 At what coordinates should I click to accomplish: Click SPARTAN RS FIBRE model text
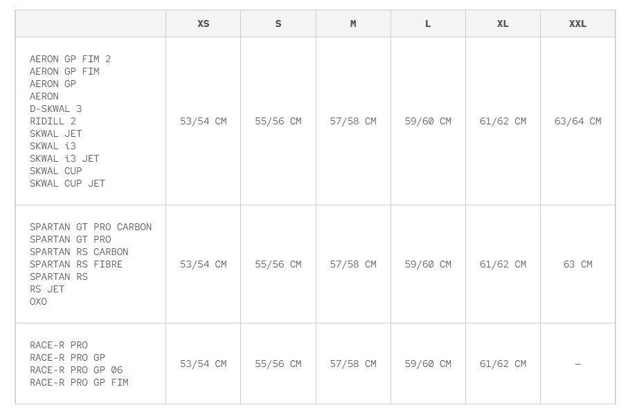coord(76,264)
